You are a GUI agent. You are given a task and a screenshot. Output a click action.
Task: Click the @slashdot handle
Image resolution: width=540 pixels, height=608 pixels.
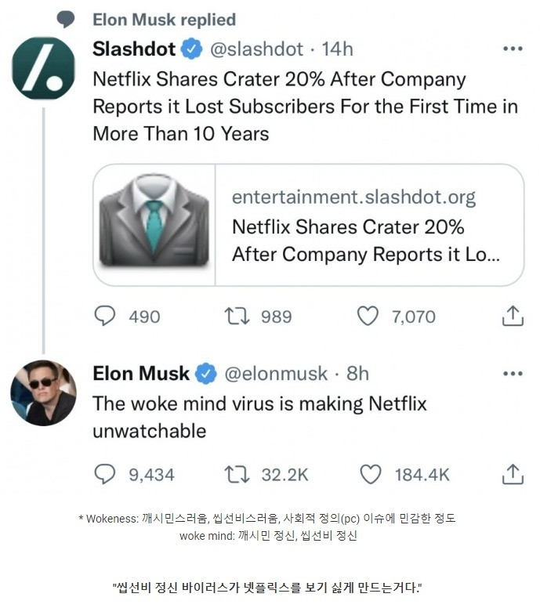[256, 49]
